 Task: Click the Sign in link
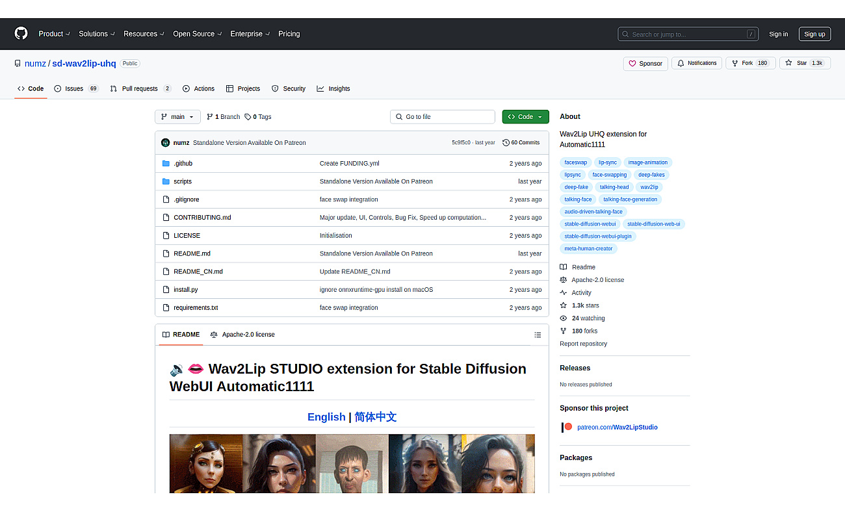[778, 34]
